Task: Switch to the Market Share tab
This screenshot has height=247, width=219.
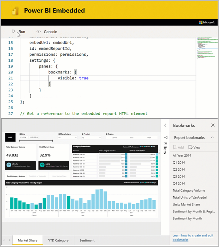Action: coord(28,240)
